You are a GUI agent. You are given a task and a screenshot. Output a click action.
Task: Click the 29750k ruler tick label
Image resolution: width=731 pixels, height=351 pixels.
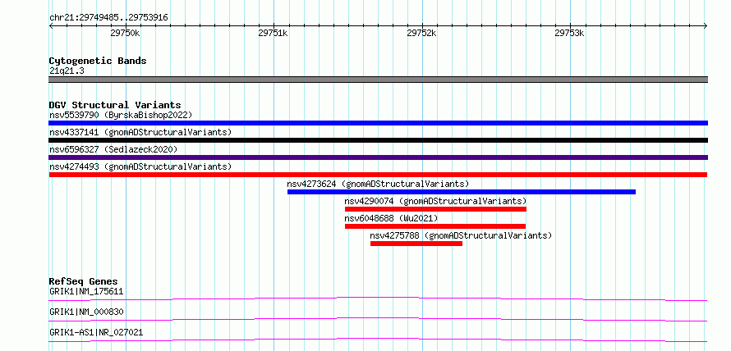click(125, 33)
